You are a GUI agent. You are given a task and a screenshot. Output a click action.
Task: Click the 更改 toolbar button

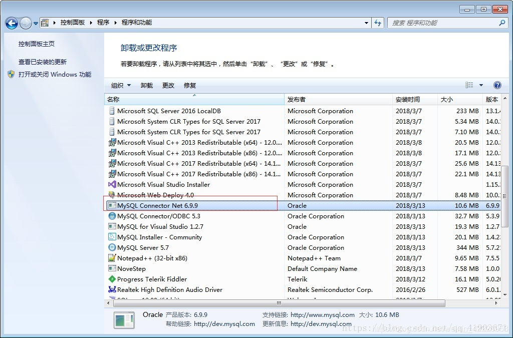pos(168,85)
